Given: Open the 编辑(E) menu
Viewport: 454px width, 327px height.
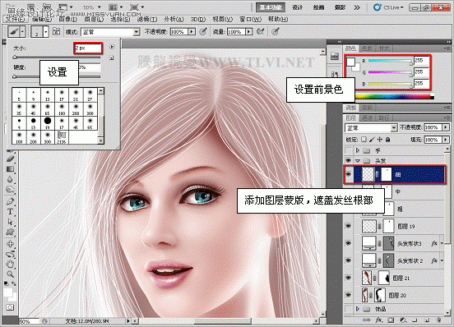Looking at the screenshot, I should coord(42,19).
